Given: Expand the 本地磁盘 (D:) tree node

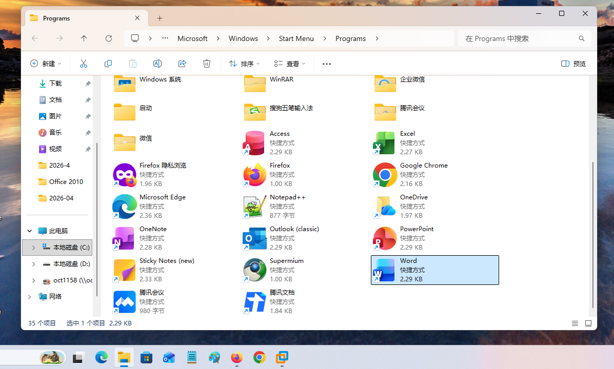Looking at the screenshot, I should [x=34, y=264].
